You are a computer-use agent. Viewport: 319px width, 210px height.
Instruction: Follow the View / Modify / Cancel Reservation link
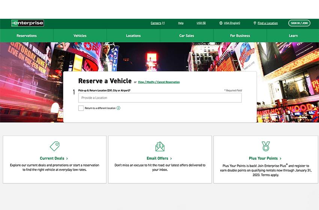coord(159,82)
